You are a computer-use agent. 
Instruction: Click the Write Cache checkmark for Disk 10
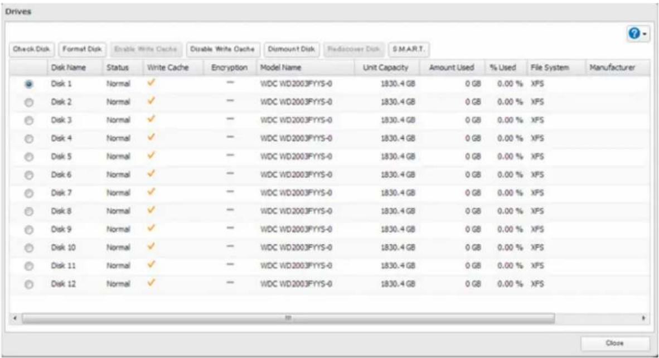[151, 246]
